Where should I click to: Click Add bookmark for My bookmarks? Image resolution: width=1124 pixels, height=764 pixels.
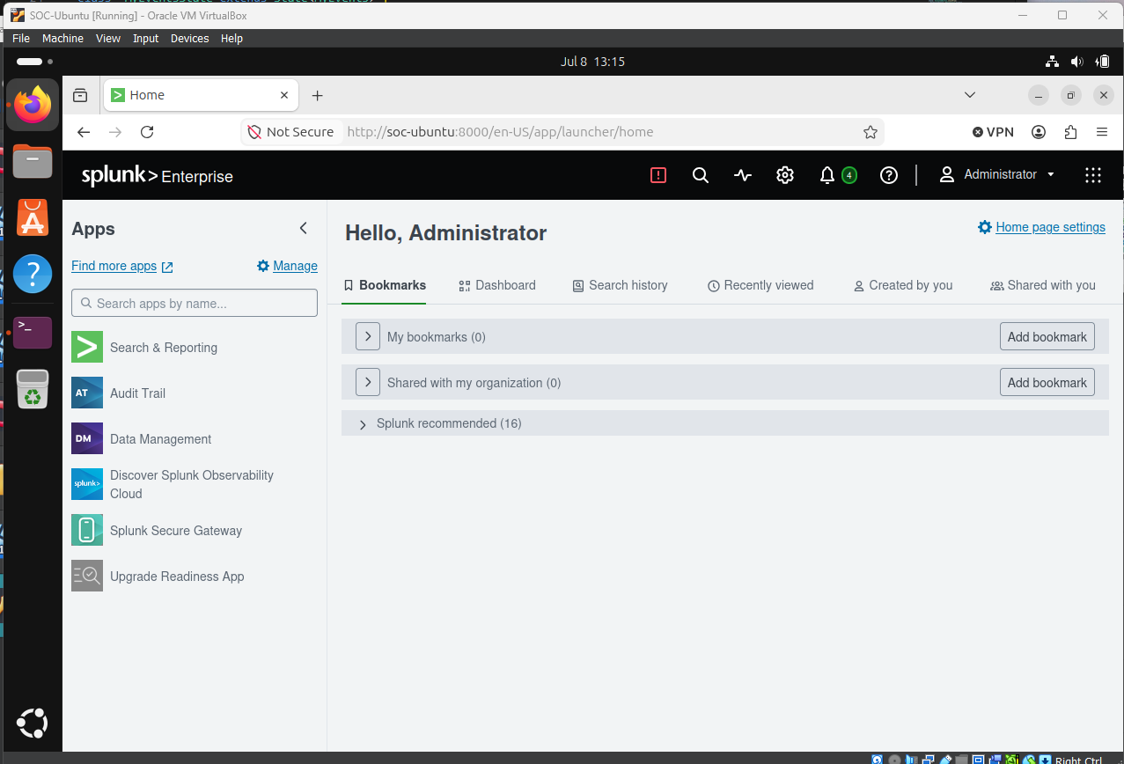tap(1047, 336)
